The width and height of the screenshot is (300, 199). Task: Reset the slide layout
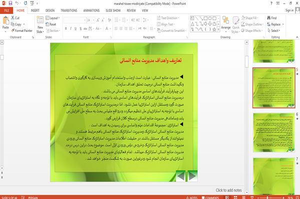click(x=51, y=24)
